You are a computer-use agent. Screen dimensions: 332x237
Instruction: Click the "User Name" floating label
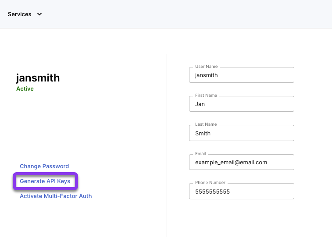coord(206,67)
